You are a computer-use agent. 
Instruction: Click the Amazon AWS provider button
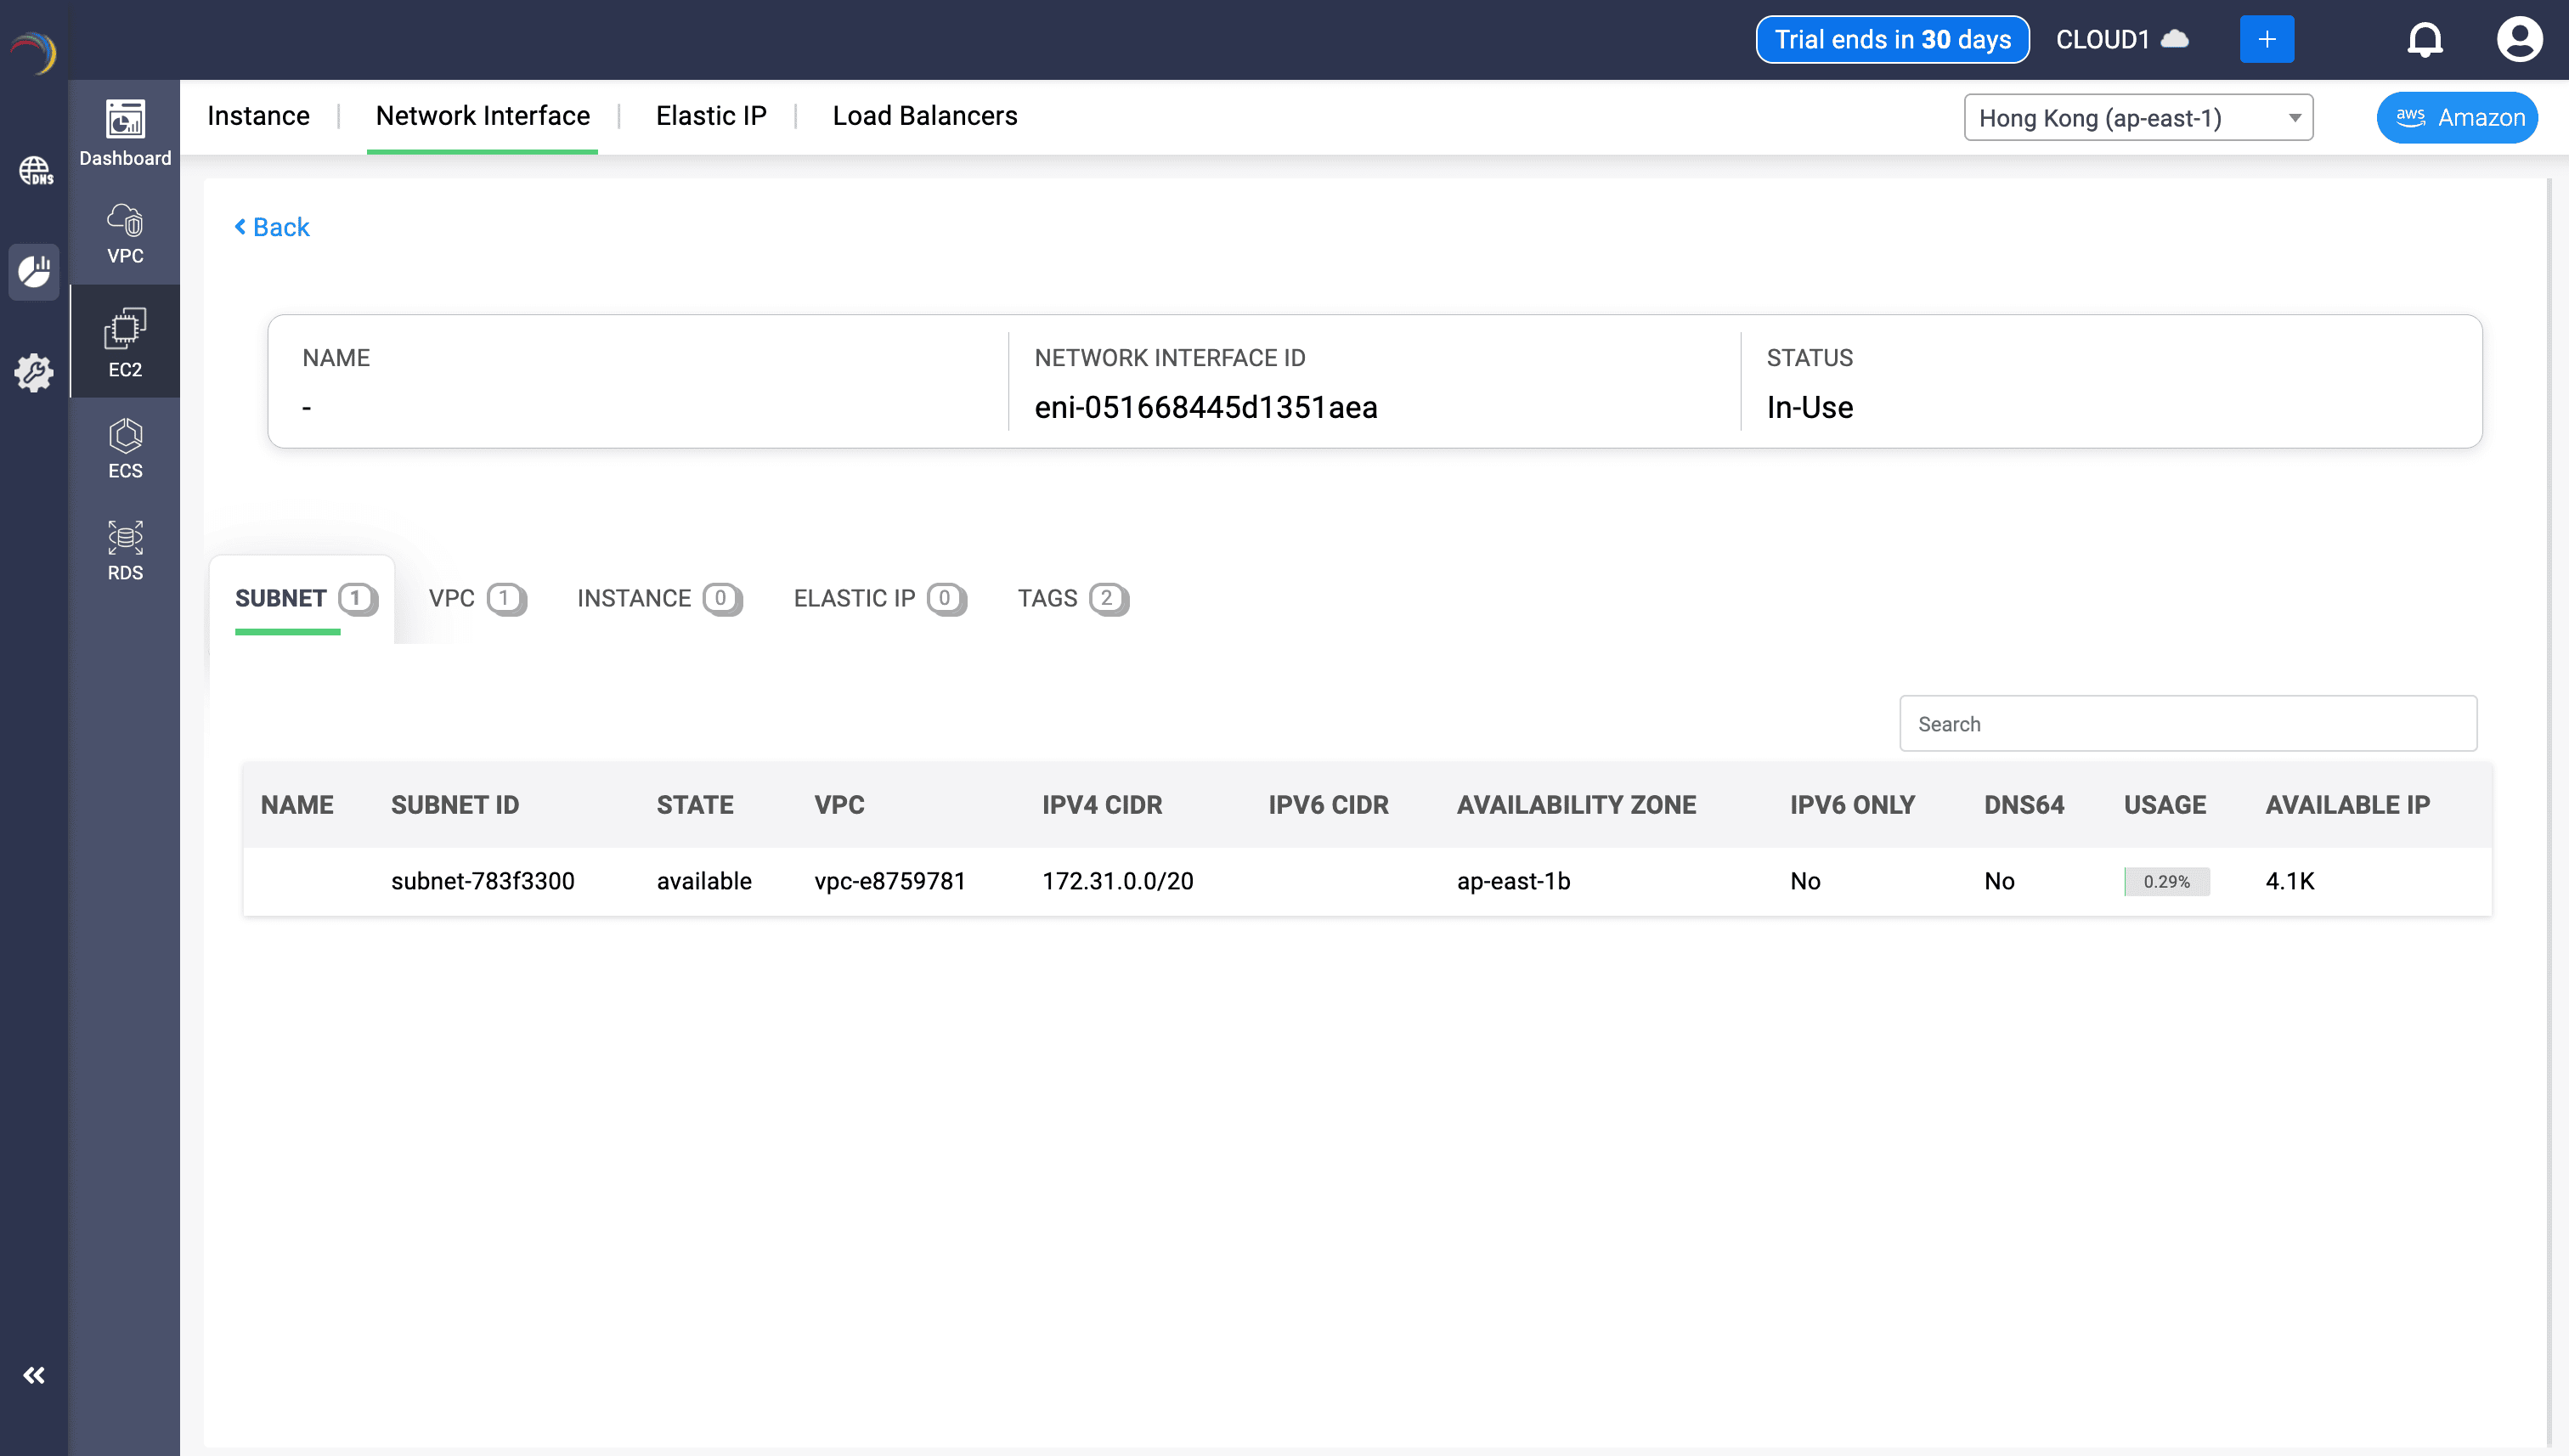point(2457,118)
